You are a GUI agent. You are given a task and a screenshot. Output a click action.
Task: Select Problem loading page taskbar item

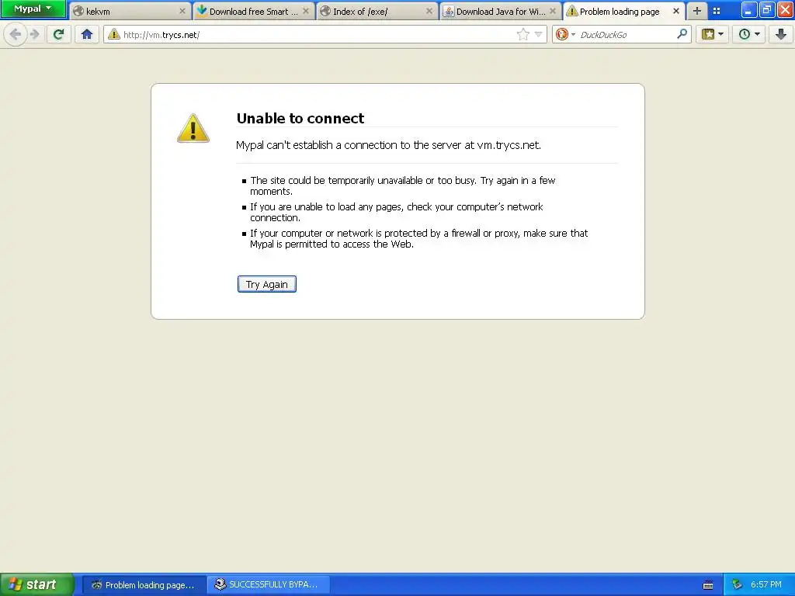click(x=144, y=585)
